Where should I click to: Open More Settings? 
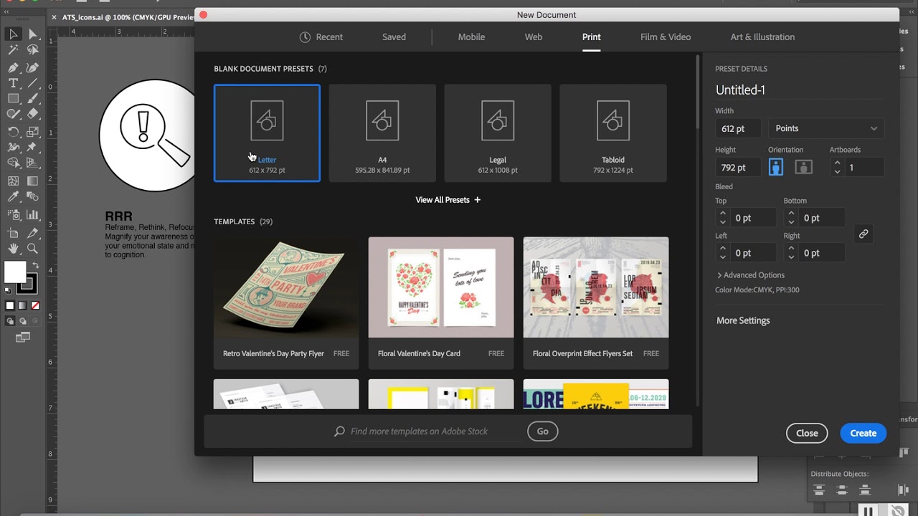(743, 320)
